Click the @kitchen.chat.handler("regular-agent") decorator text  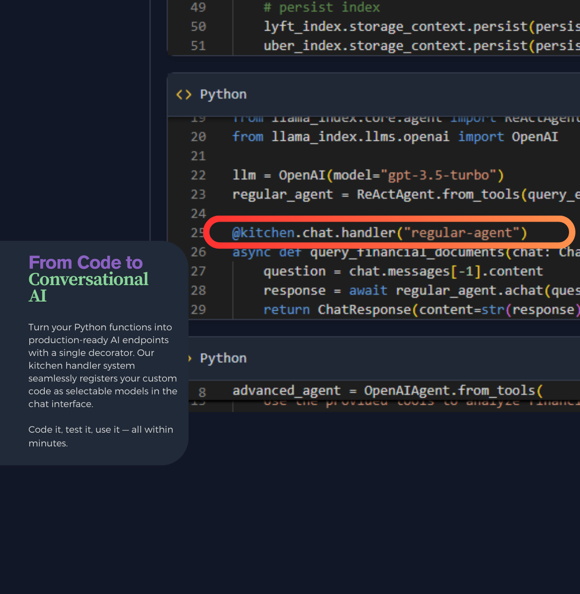tap(380, 233)
